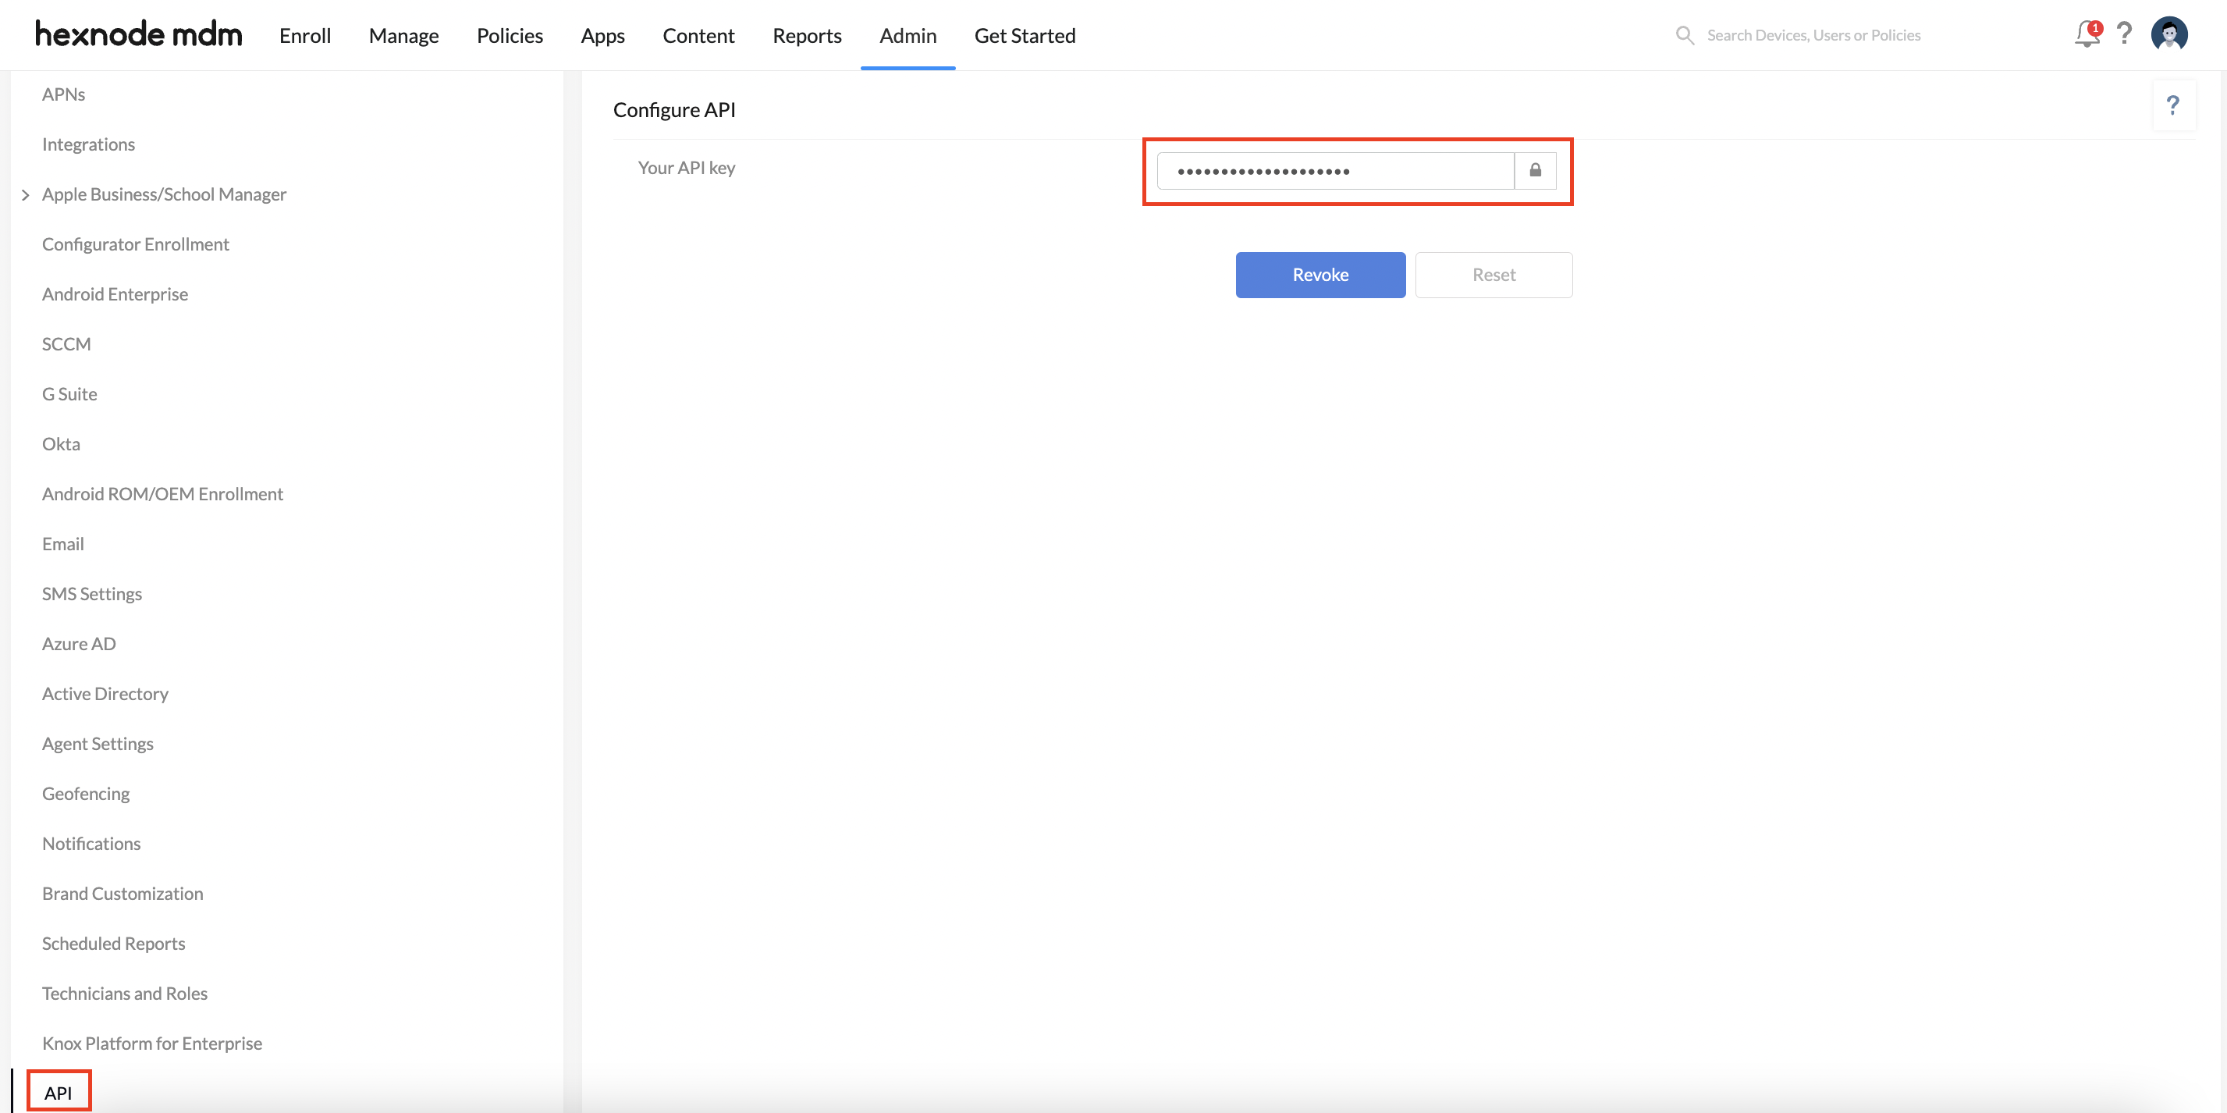Select the Admin tab

907,35
